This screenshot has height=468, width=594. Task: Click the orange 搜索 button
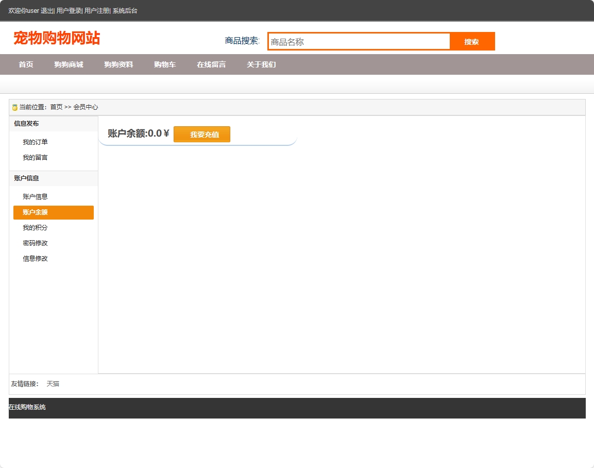(x=472, y=41)
